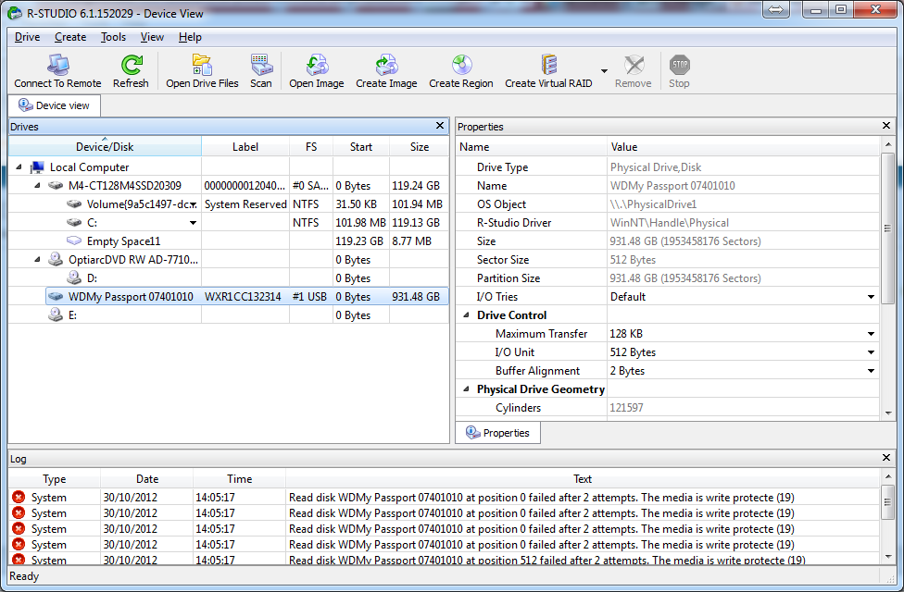Click the Log panel scrollbar up arrow
Viewport: 904px width, 592px height.
point(888,477)
